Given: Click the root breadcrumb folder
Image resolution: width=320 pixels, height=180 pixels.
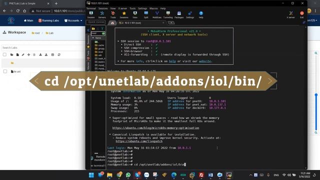Looking at the screenshot, I should 35,33.
